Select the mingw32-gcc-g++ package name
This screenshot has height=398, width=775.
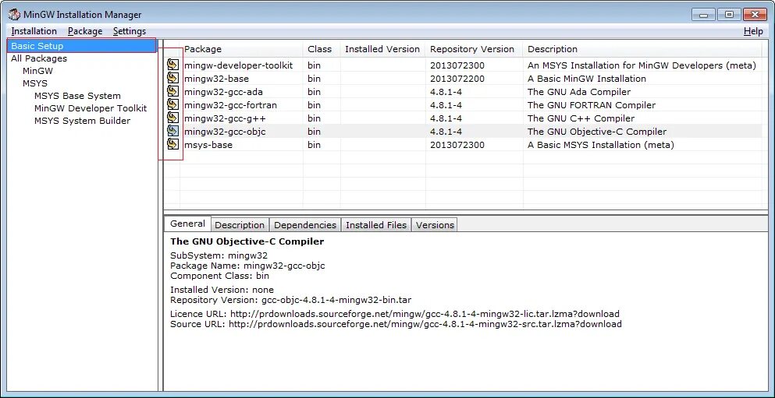pyautogui.click(x=226, y=118)
